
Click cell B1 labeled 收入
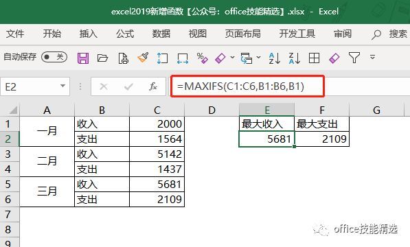[x=102, y=123]
